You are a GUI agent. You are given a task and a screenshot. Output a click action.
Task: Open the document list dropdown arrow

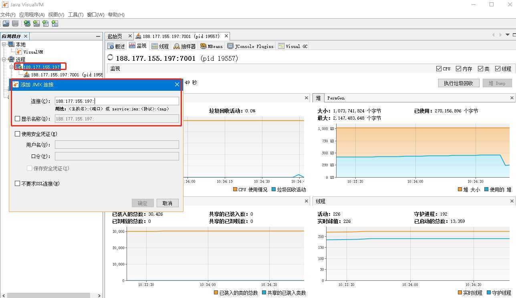tap(508, 35)
